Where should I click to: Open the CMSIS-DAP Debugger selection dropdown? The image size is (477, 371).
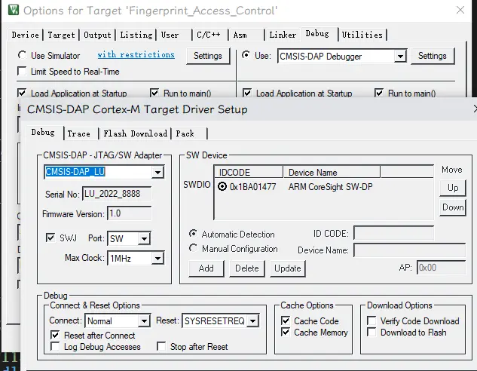coord(399,56)
